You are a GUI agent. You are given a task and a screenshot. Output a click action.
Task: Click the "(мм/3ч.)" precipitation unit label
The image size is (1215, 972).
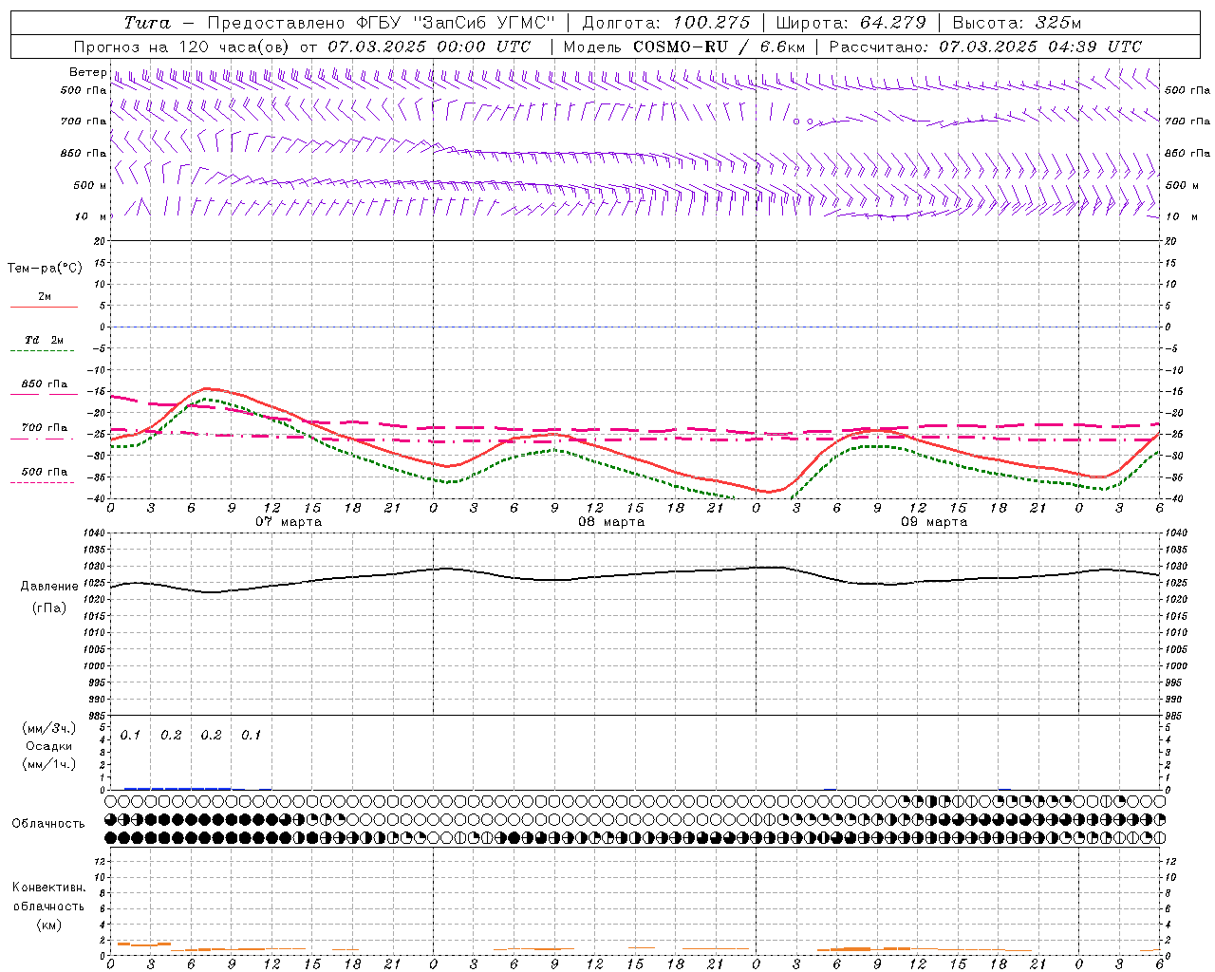point(49,728)
